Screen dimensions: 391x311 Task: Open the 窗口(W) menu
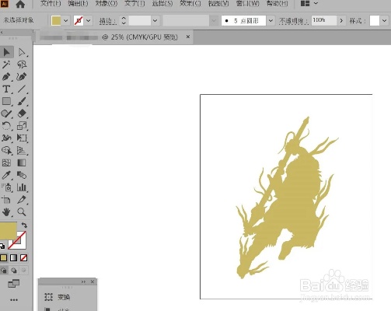click(x=248, y=4)
